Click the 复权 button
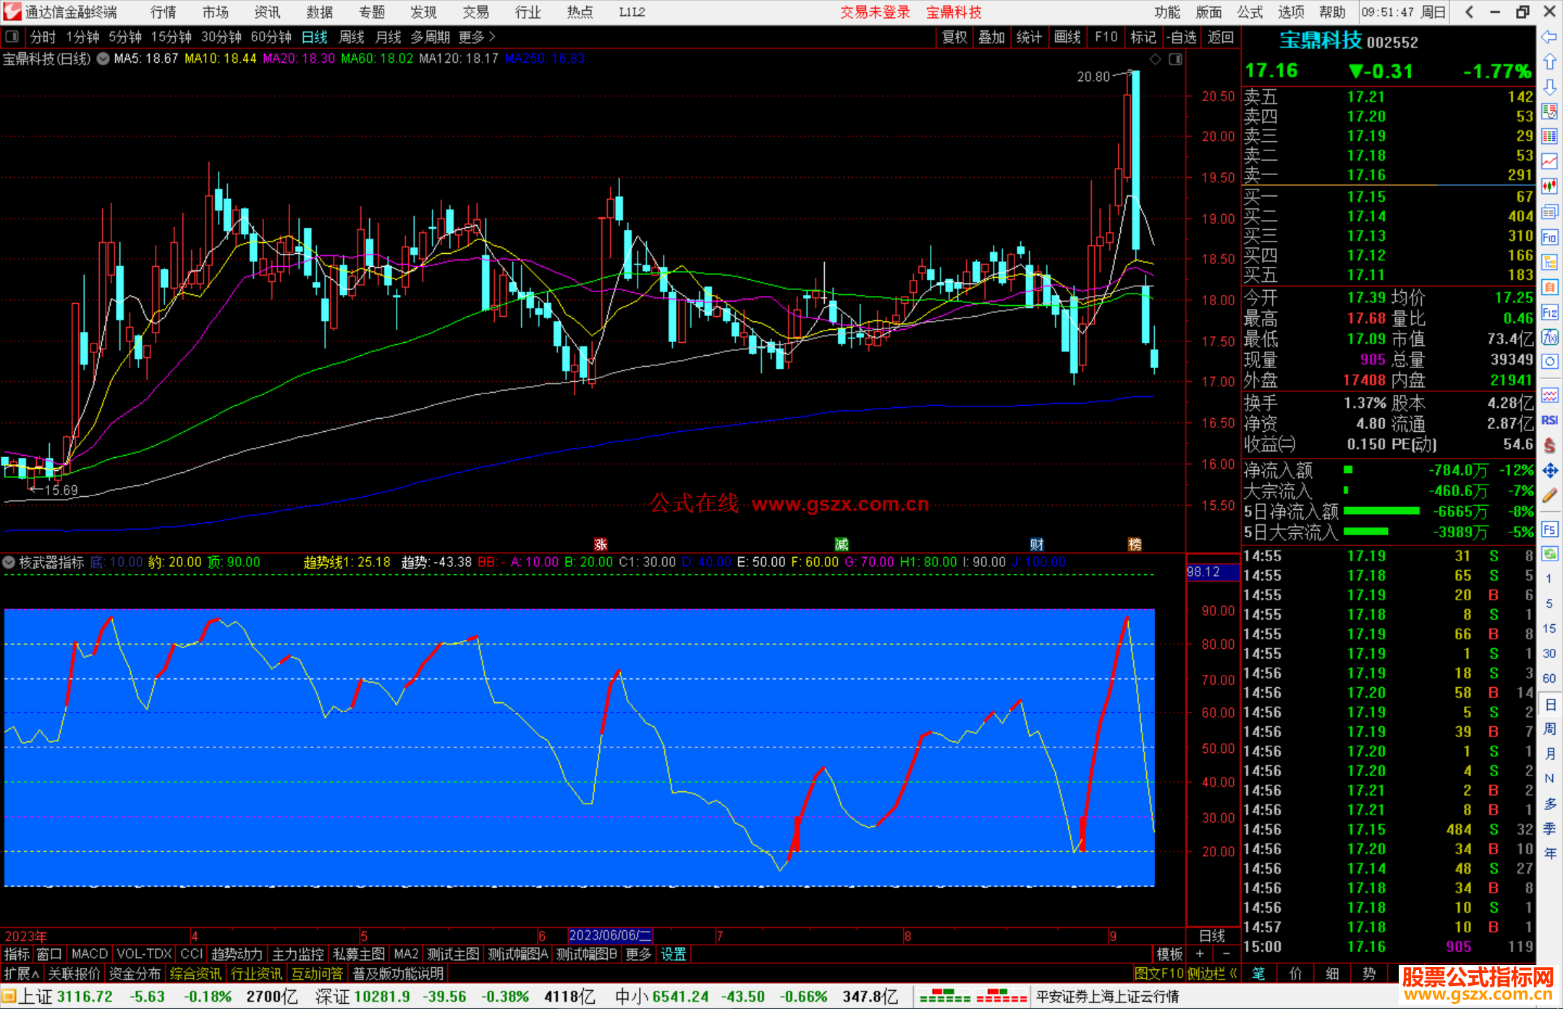 coord(954,37)
